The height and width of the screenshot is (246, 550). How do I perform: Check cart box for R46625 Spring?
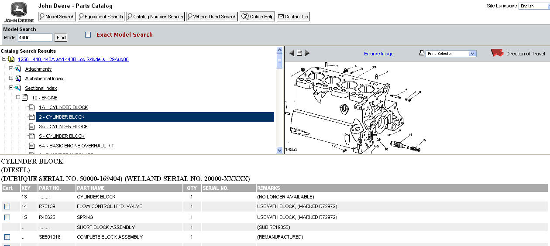click(7, 217)
